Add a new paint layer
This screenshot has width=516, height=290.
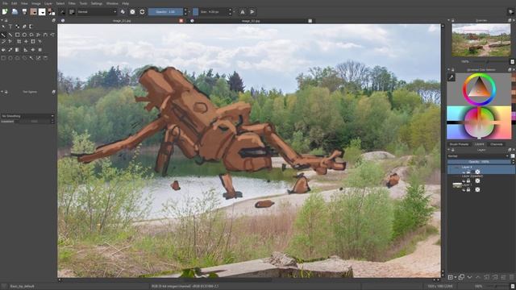tap(451, 277)
